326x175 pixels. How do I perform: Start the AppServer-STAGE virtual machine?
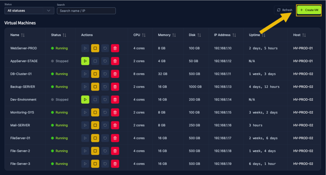coord(85,61)
